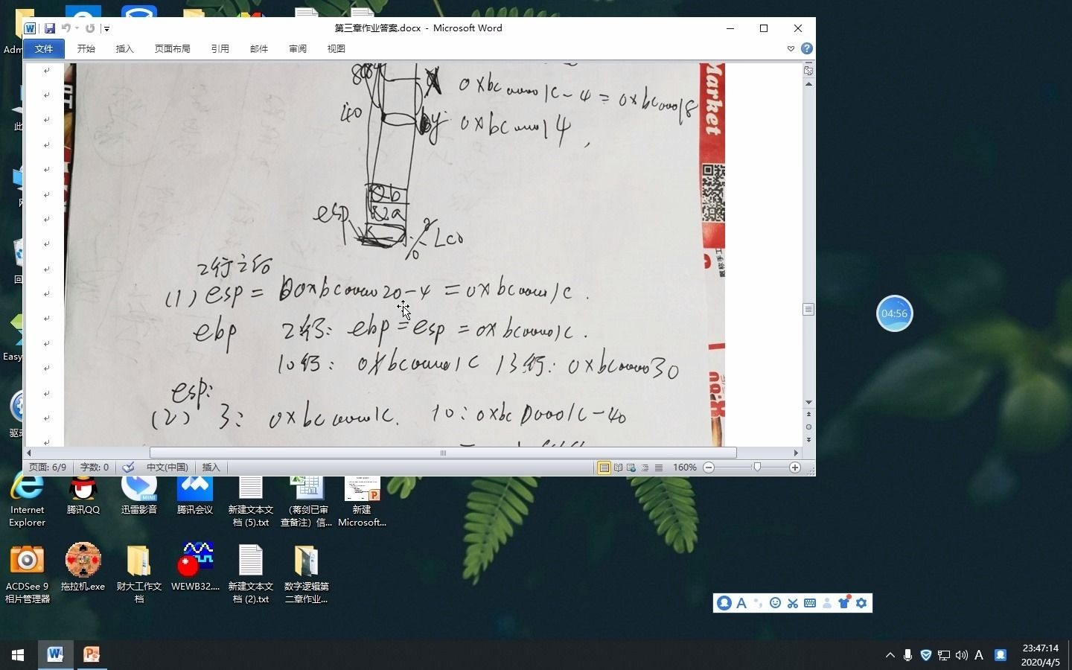Click the Undo icon in Word title bar
The height and width of the screenshot is (670, 1072).
coord(66,28)
